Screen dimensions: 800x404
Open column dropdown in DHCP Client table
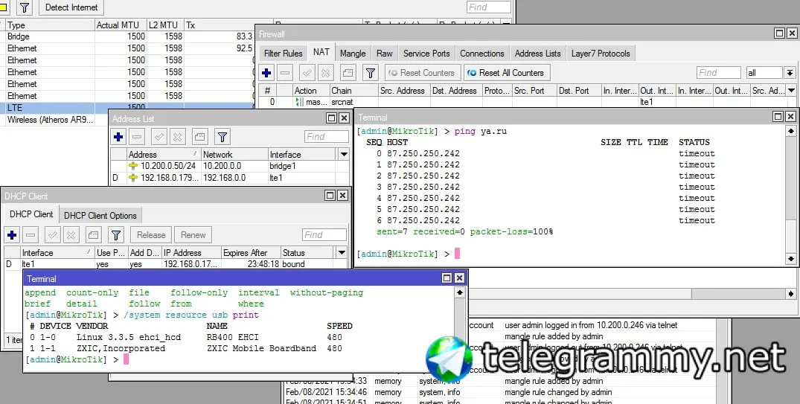342,252
